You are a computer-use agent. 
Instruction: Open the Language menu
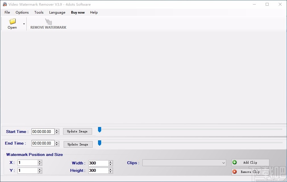click(57, 12)
